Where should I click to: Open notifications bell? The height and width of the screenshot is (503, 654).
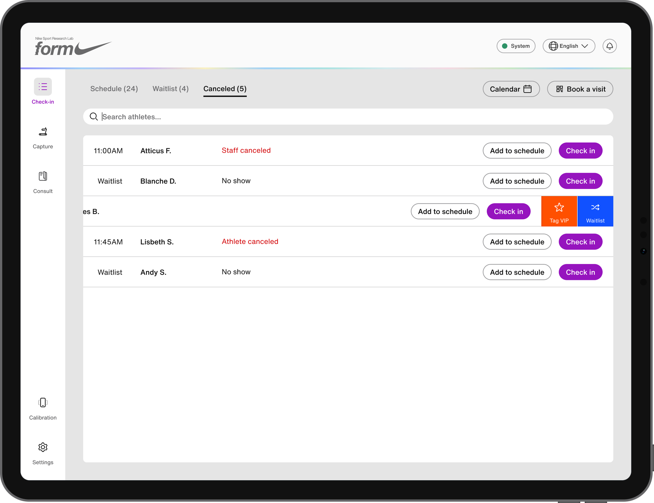pos(609,46)
